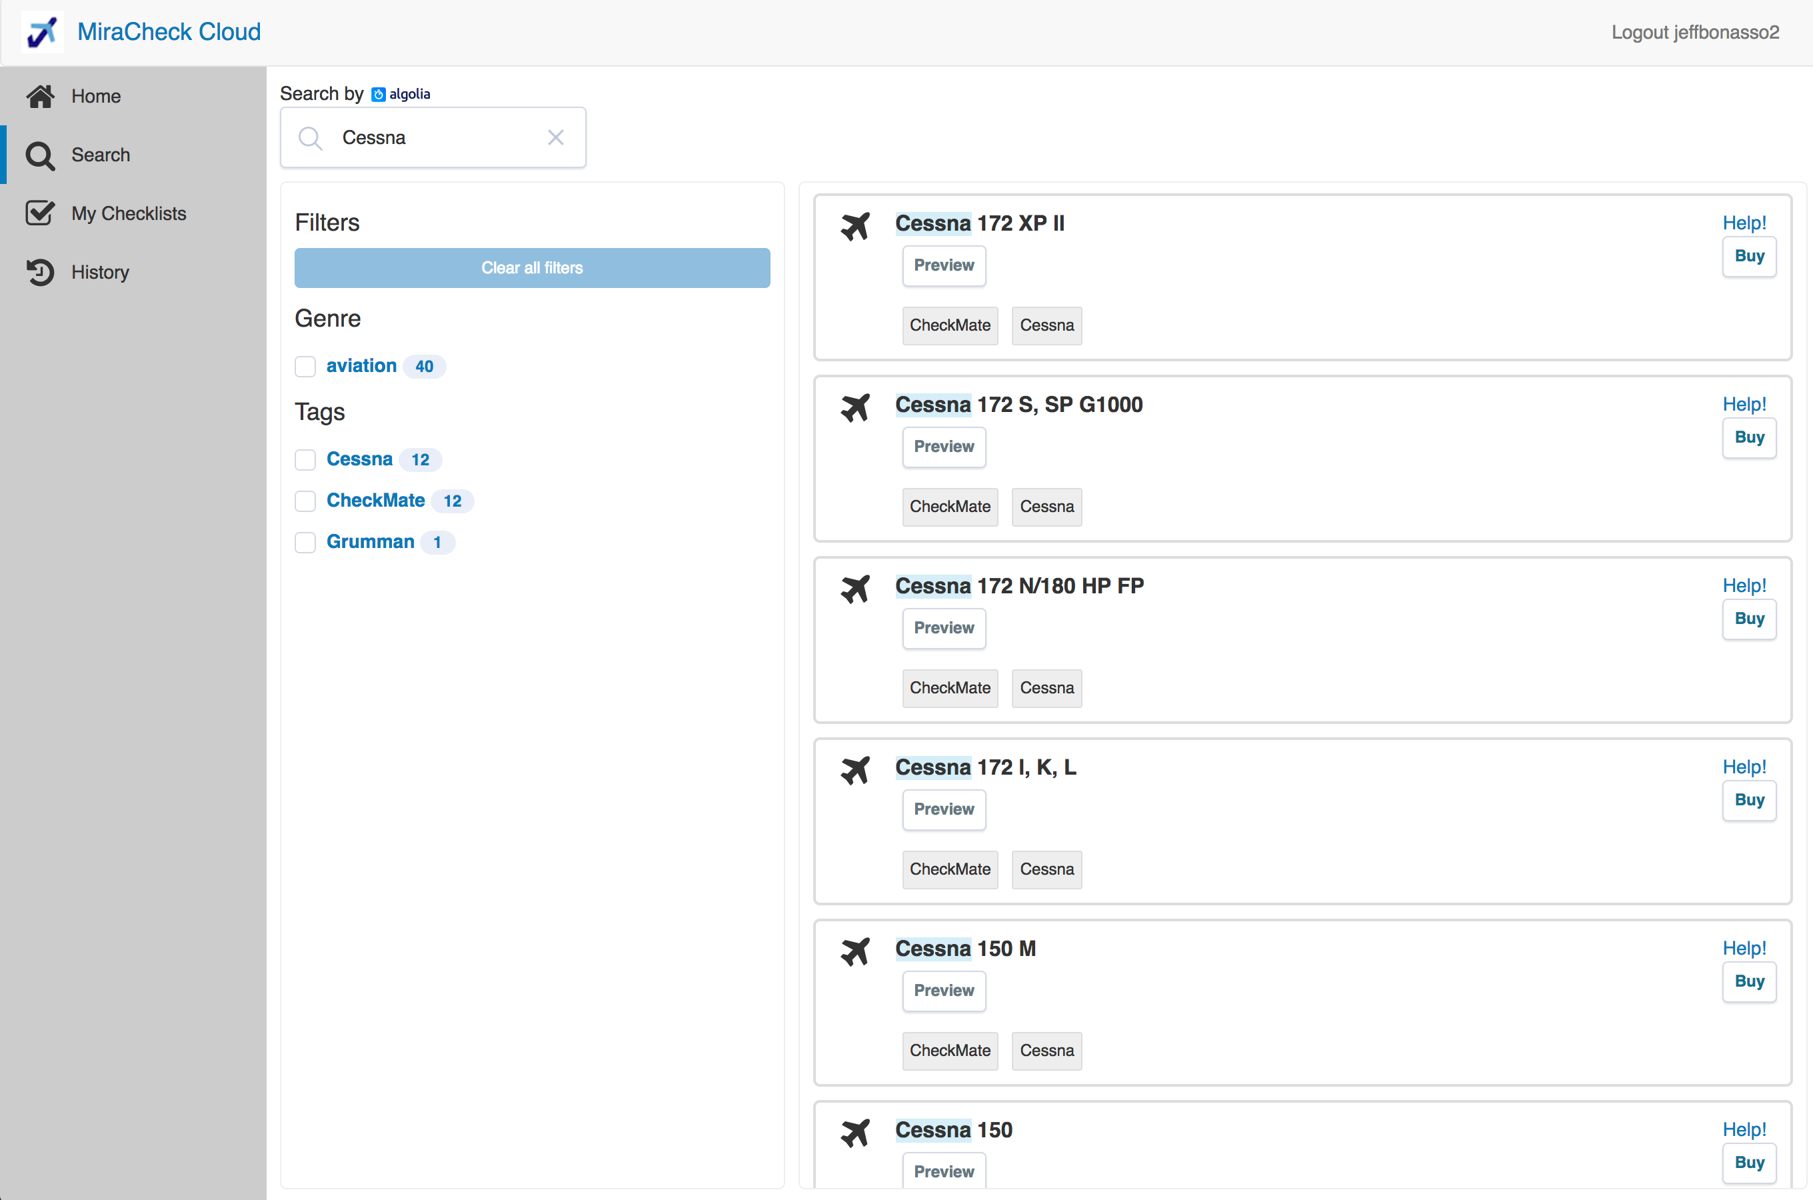This screenshot has width=1813, height=1200.
Task: Open Help! for Cessna 172 XP II
Action: tap(1744, 223)
